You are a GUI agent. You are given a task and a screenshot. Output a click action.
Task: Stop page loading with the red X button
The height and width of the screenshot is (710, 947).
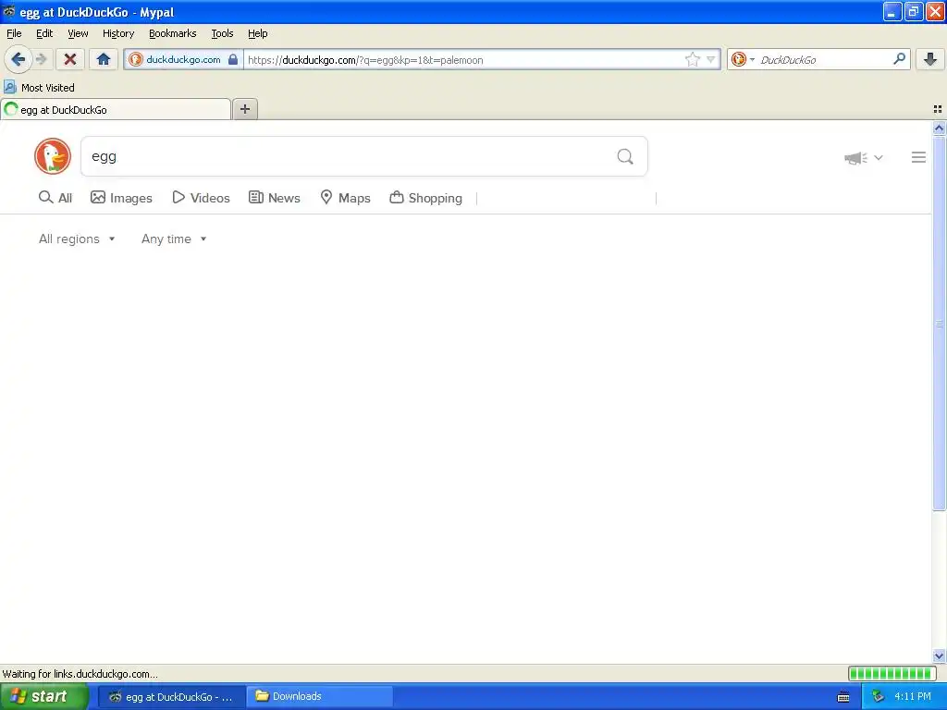[70, 59]
